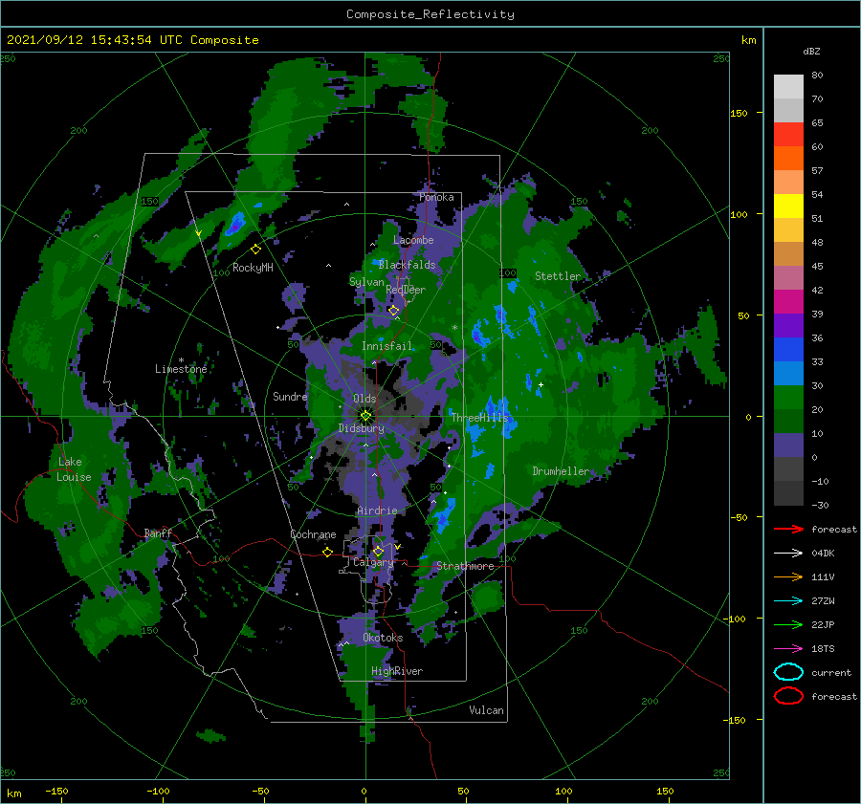Click the -30 value on dBZ scale
The width and height of the screenshot is (861, 804).
pyautogui.click(x=820, y=505)
